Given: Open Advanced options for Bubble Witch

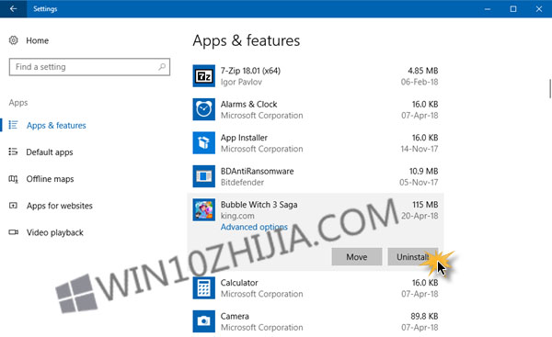Looking at the screenshot, I should tap(254, 227).
